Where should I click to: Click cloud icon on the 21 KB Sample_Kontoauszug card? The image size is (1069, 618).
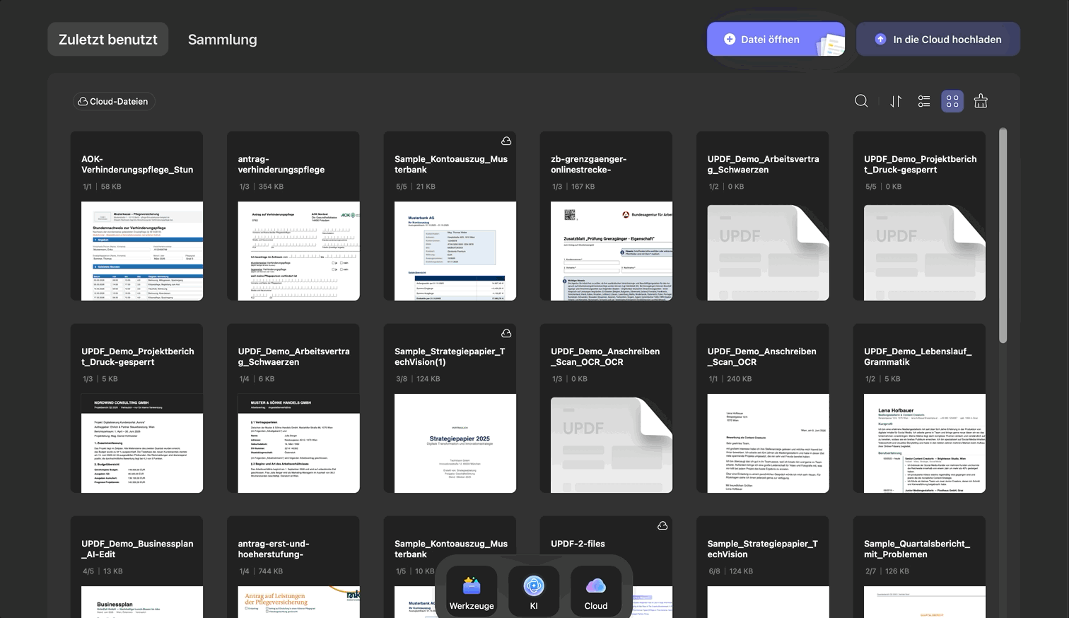click(506, 141)
